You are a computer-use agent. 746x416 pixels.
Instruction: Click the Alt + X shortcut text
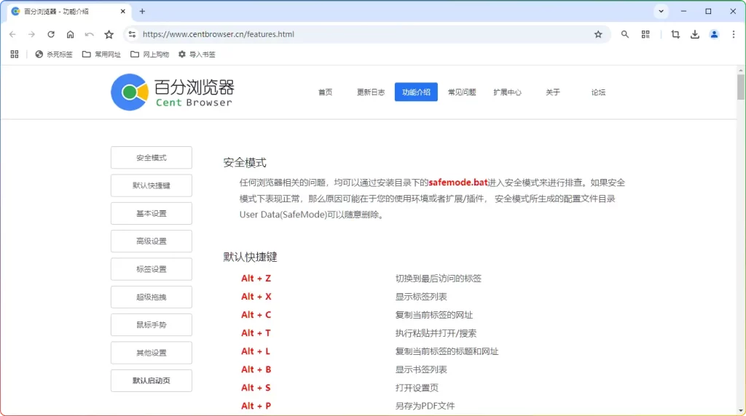point(256,296)
